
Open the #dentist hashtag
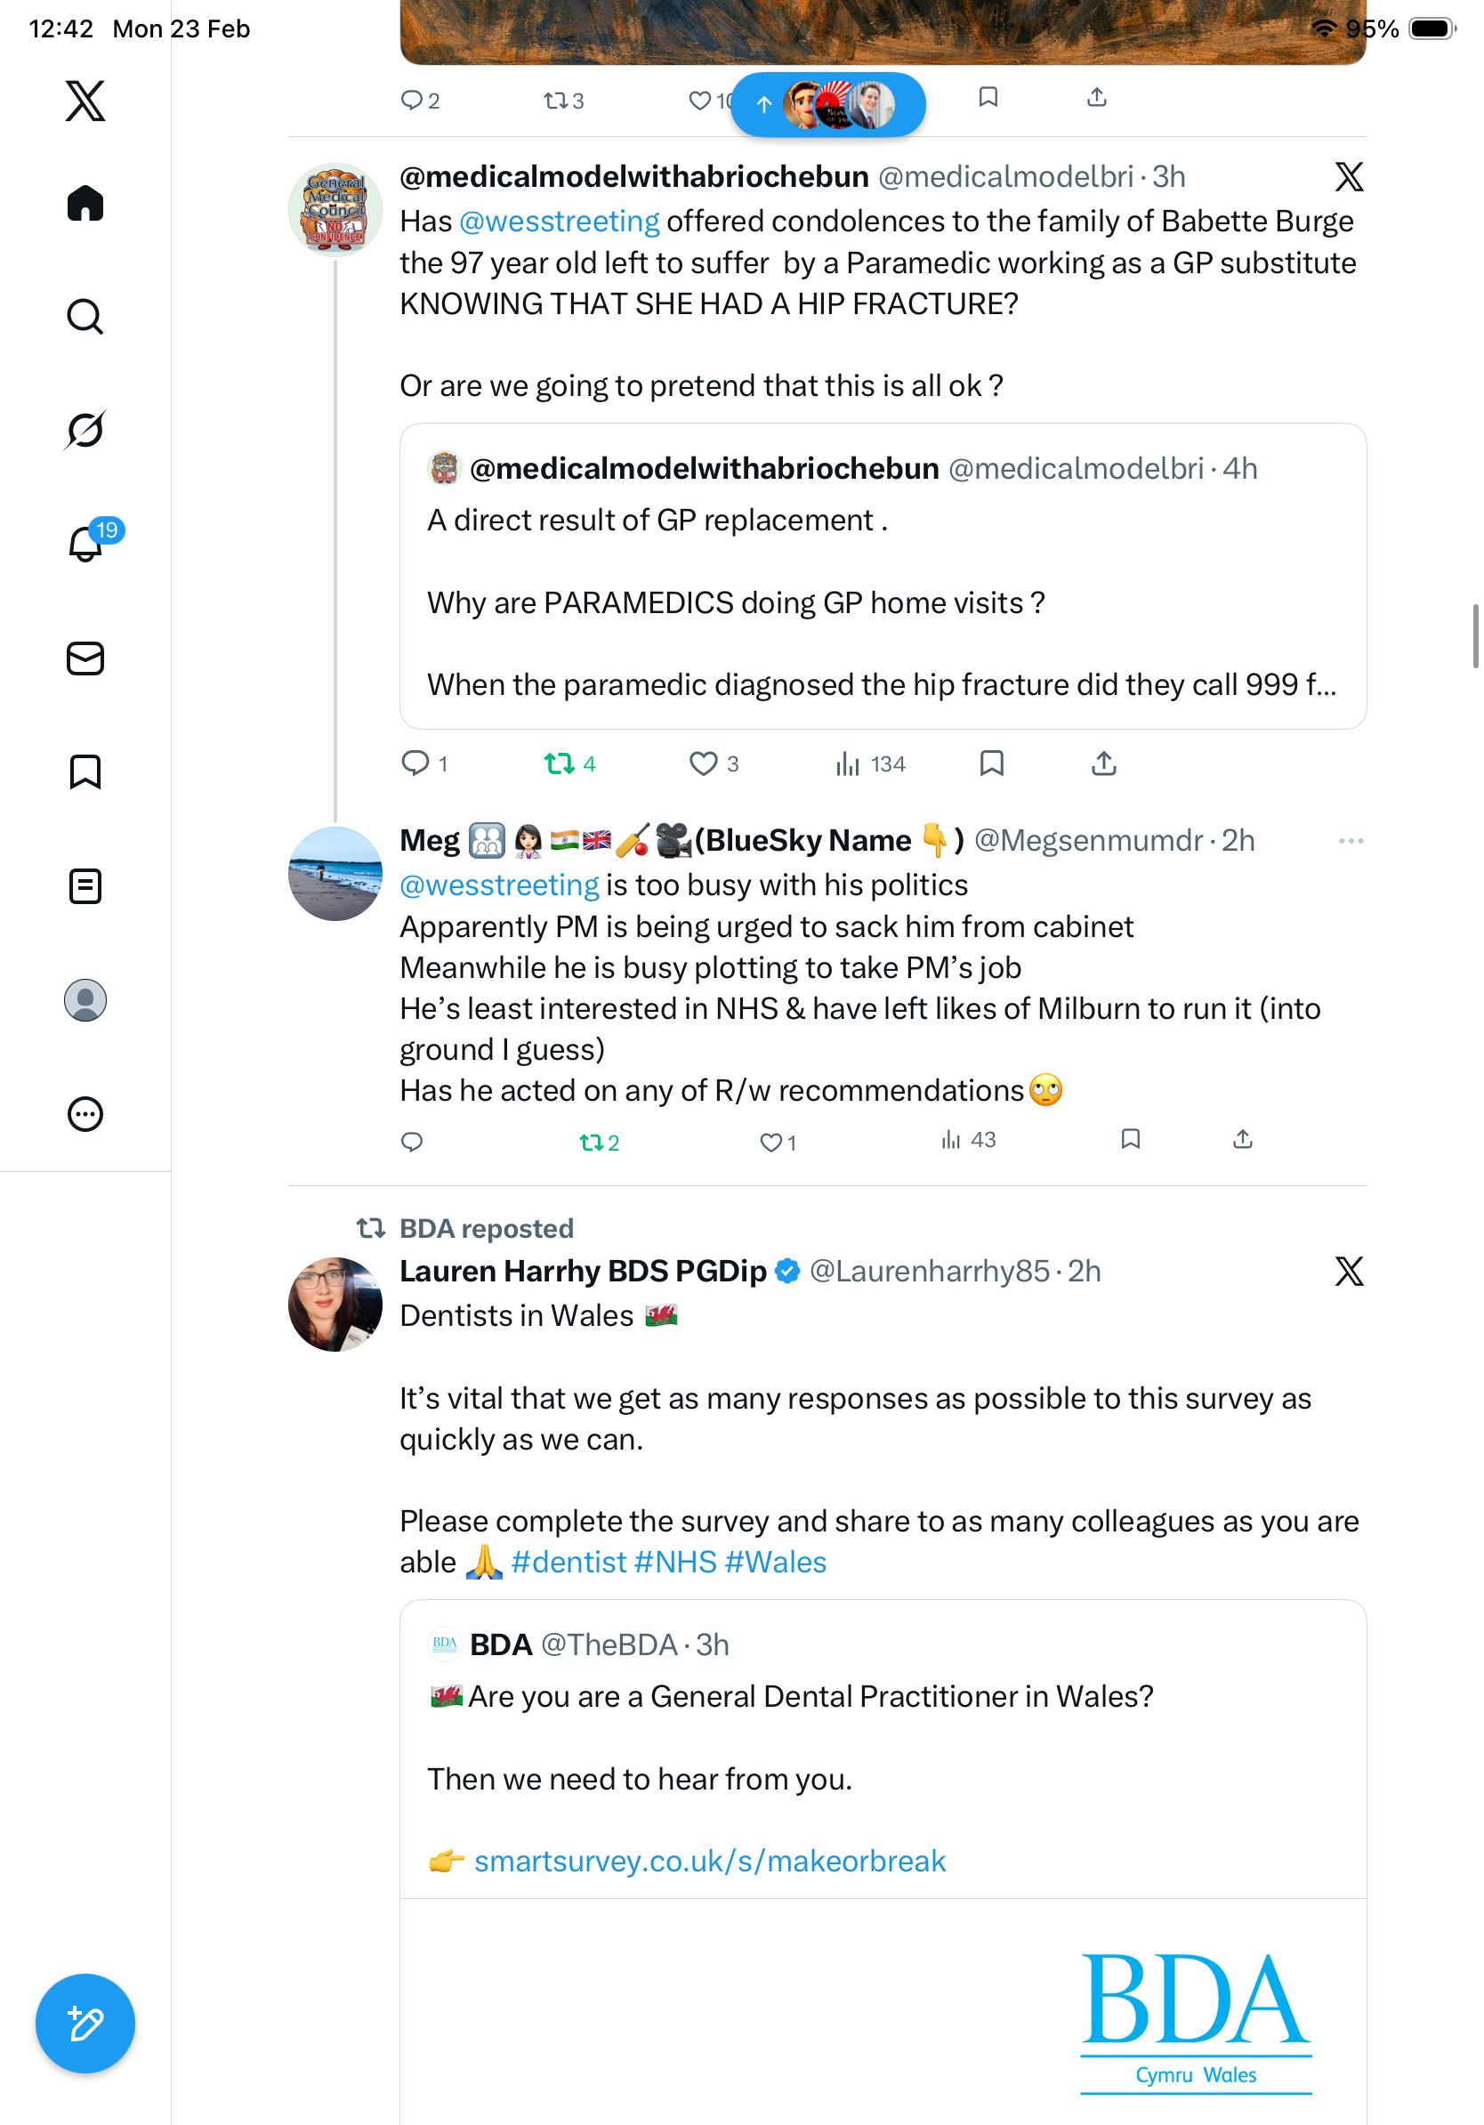[x=568, y=1563]
